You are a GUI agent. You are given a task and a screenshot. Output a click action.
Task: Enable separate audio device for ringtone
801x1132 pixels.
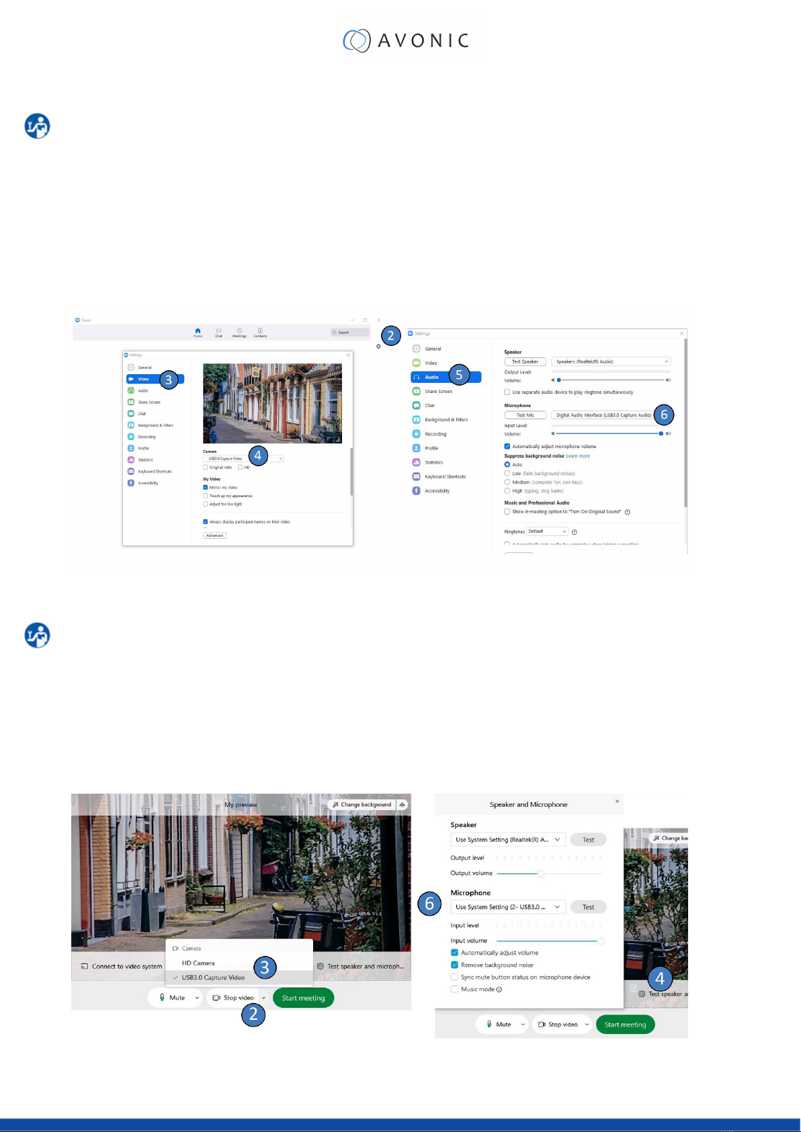tap(507, 392)
